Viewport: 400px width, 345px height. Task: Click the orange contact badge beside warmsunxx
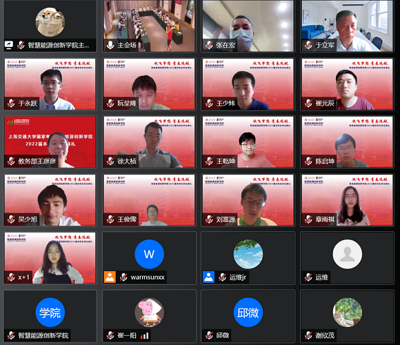pyautogui.click(x=110, y=277)
